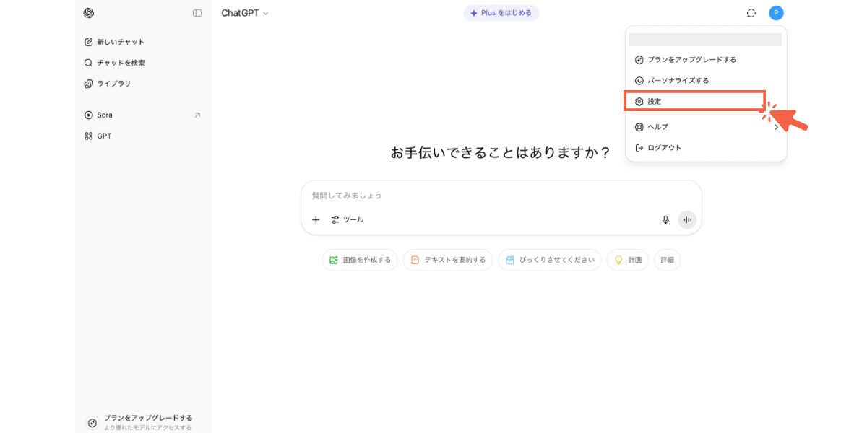The width and height of the screenshot is (867, 433).
Task: Click the gear icon beside 設定
Action: [x=639, y=102]
